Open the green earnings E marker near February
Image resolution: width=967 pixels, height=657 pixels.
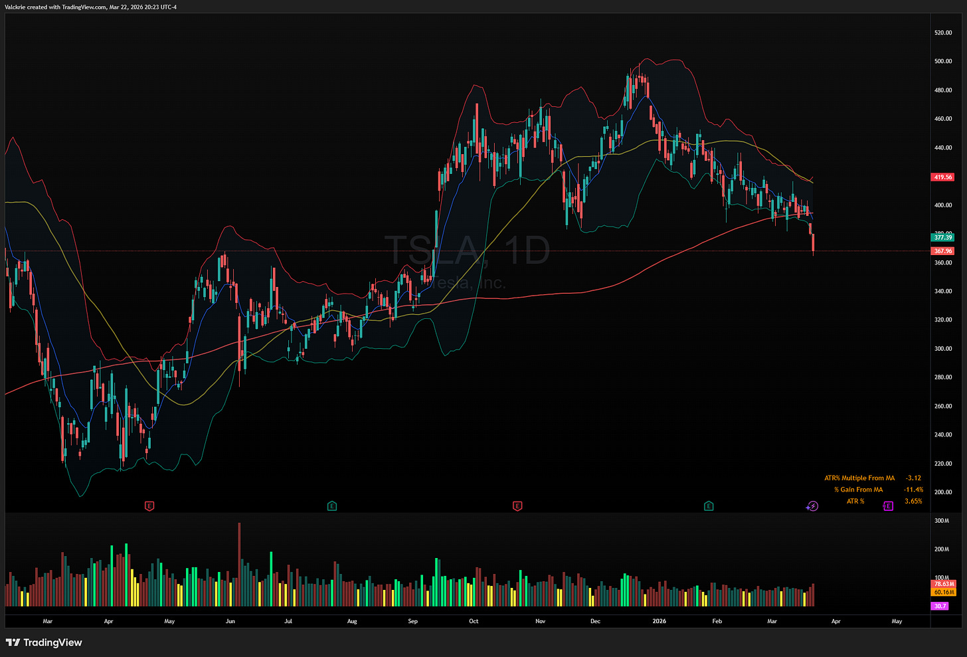point(709,506)
